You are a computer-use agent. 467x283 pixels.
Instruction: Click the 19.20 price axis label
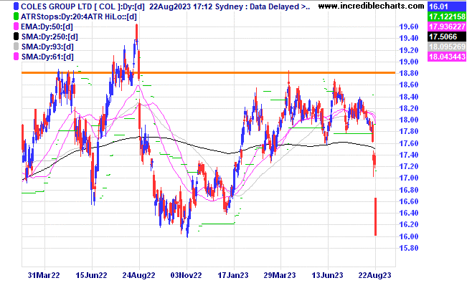click(409, 50)
